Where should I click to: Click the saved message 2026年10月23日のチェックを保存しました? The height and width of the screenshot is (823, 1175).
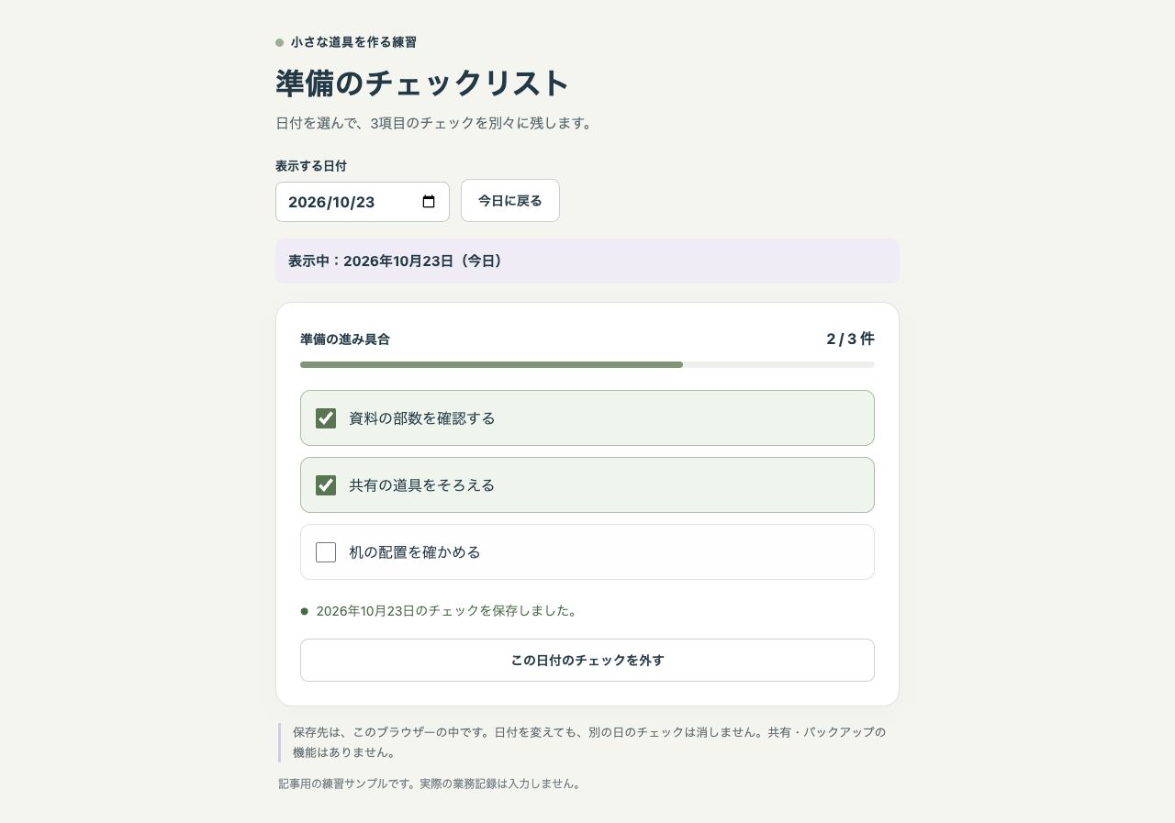(446, 611)
